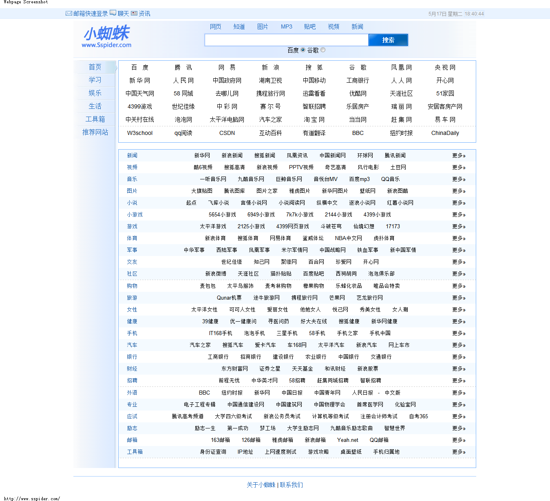The height and width of the screenshot is (501, 550).
Task: Open the 邮箱快速登录 link
Action: point(91,13)
